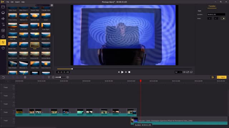Toggle grid view in transitions library
This screenshot has width=229, height=128.
[52, 5]
